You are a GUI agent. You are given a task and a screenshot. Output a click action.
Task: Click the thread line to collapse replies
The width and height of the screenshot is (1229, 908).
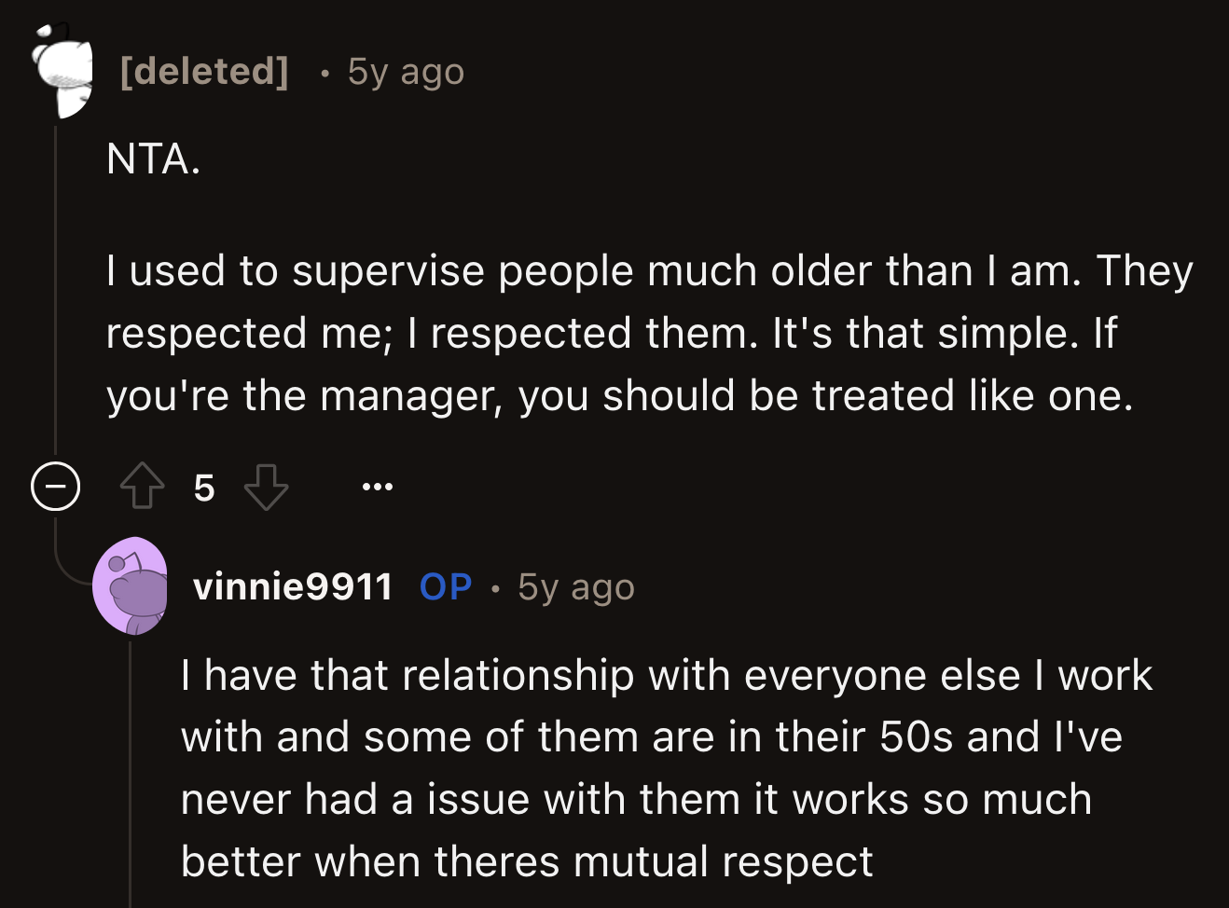[x=57, y=280]
